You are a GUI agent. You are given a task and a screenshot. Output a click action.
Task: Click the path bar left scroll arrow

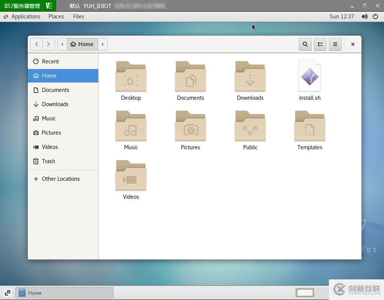(x=62, y=44)
